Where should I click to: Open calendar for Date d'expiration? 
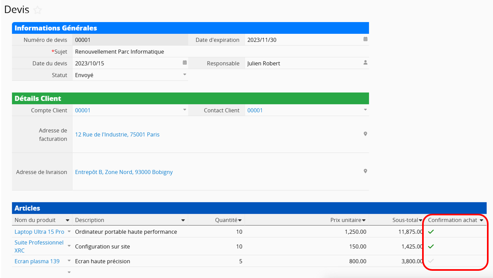[365, 39]
